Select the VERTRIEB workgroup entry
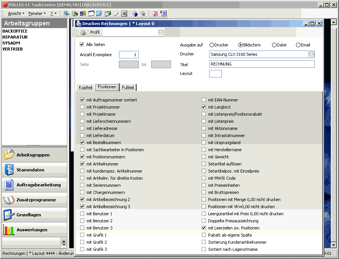 pos(13,49)
